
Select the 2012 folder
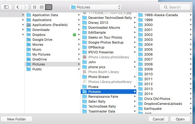pos(164,84)
